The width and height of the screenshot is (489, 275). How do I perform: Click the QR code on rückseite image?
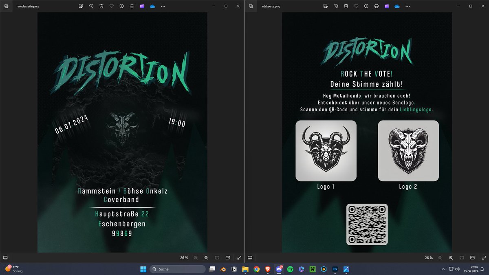pos(367,224)
